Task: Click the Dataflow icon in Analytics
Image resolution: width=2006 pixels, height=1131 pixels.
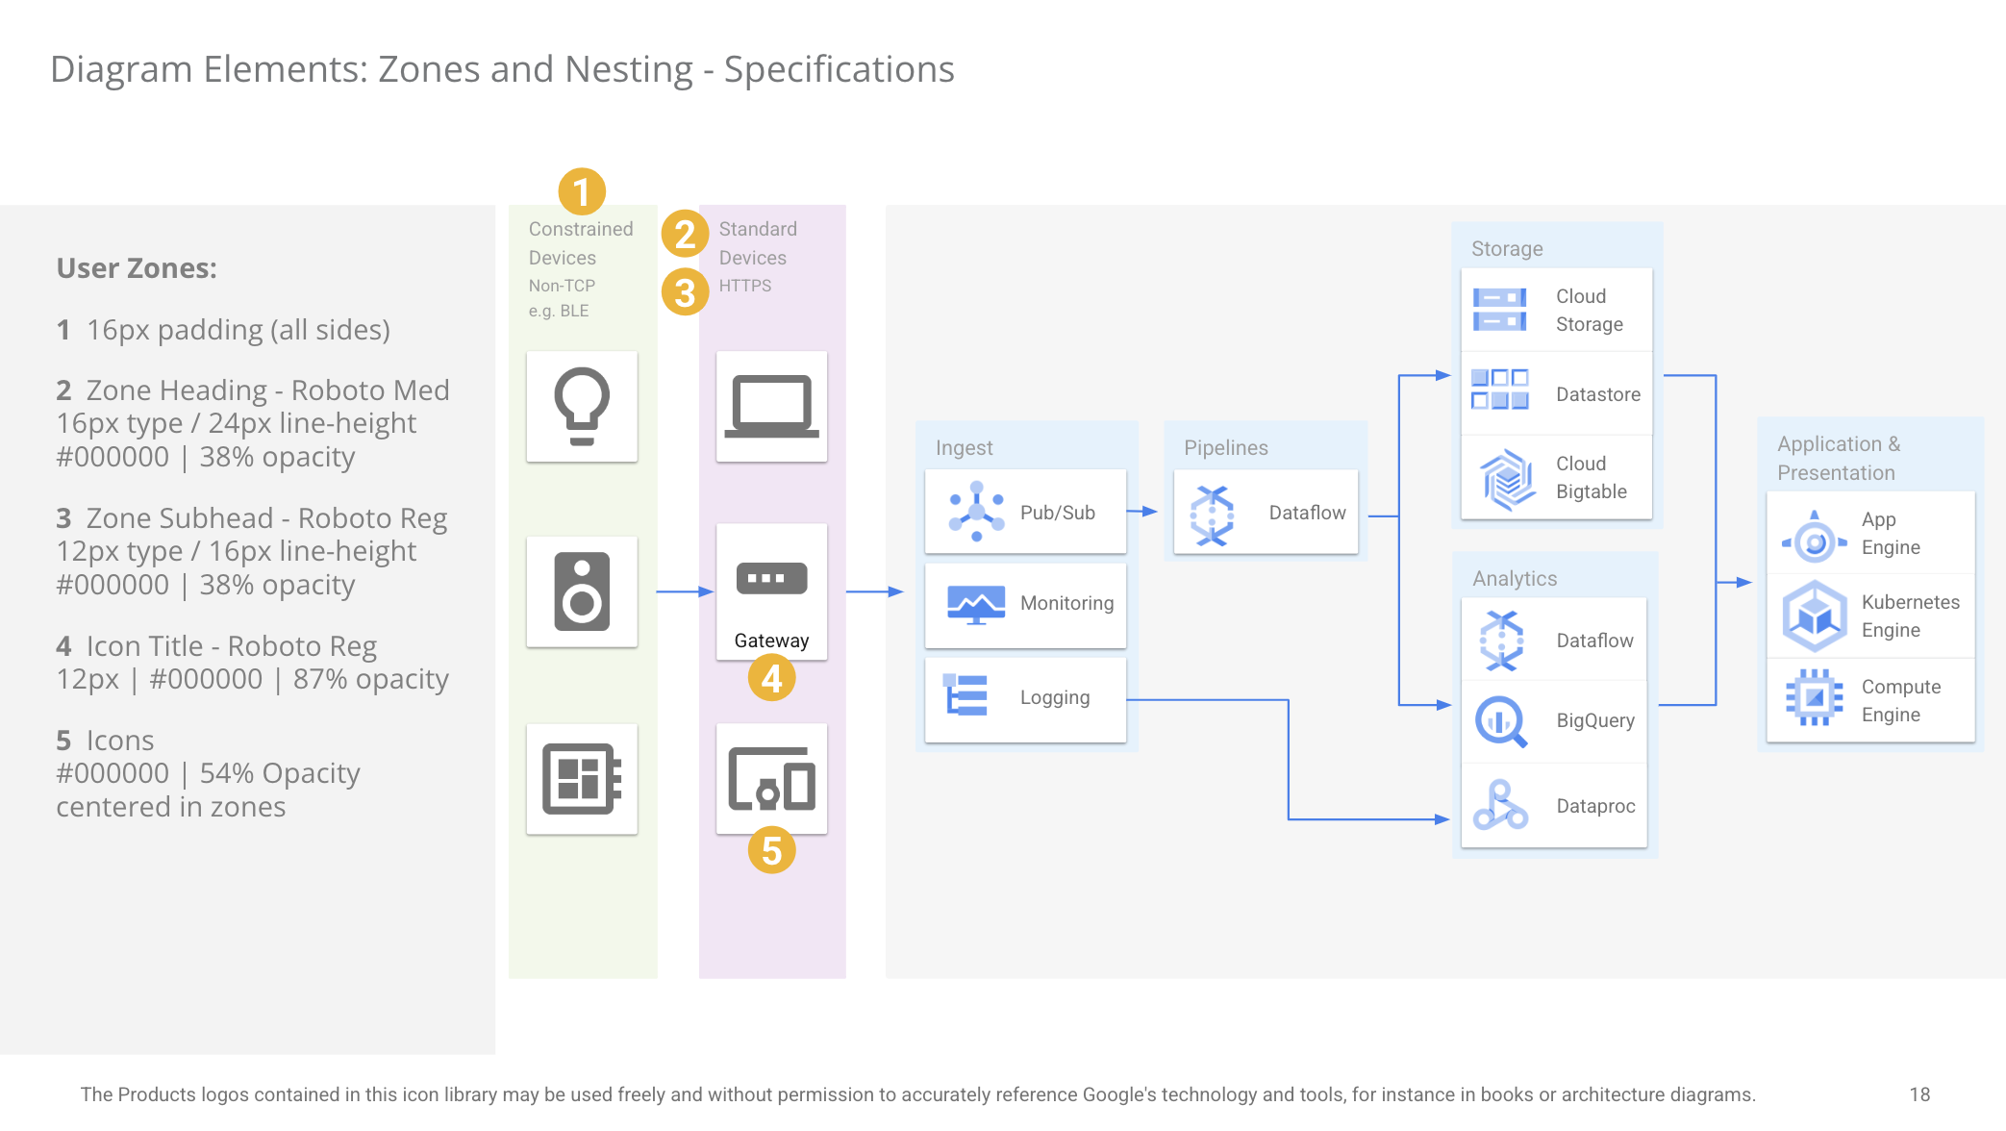Action: pyautogui.click(x=1501, y=641)
